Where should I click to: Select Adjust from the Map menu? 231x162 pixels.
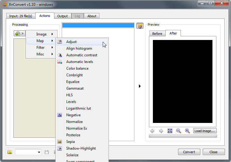coord(71,42)
